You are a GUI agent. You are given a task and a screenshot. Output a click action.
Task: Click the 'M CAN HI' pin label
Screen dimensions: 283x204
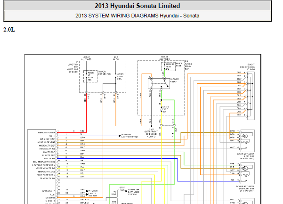tap(50, 201)
